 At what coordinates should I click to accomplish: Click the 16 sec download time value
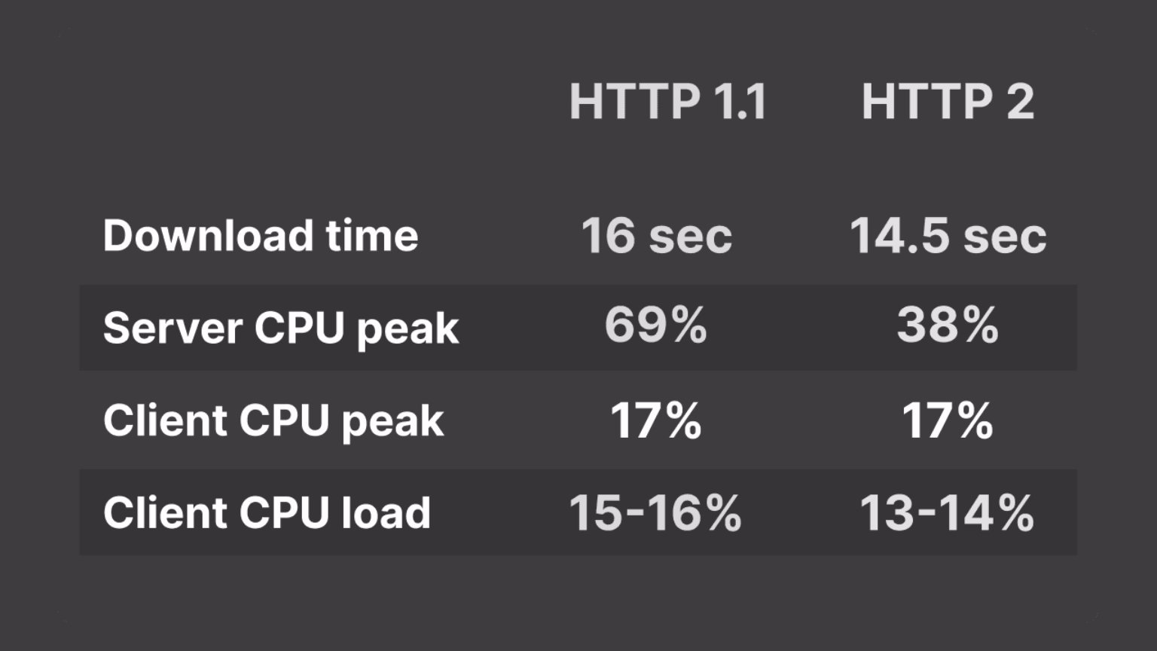[656, 236]
